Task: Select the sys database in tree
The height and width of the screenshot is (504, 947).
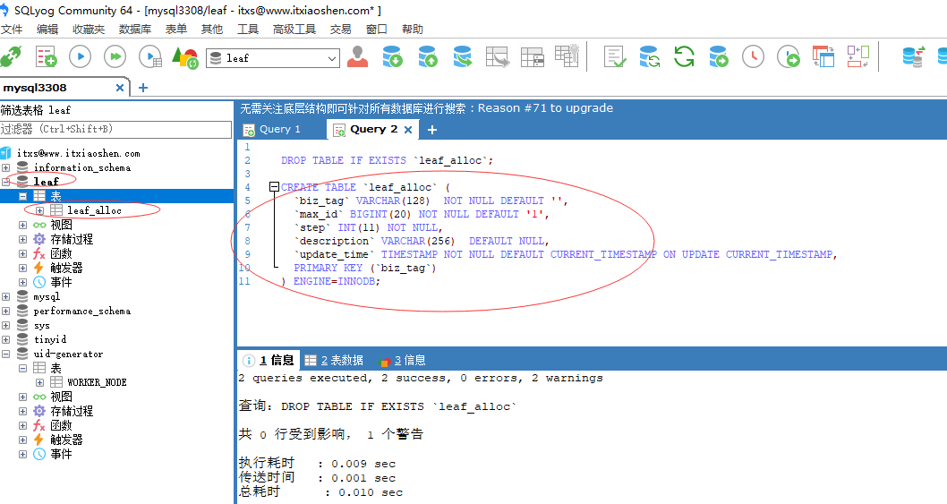Action: point(42,325)
